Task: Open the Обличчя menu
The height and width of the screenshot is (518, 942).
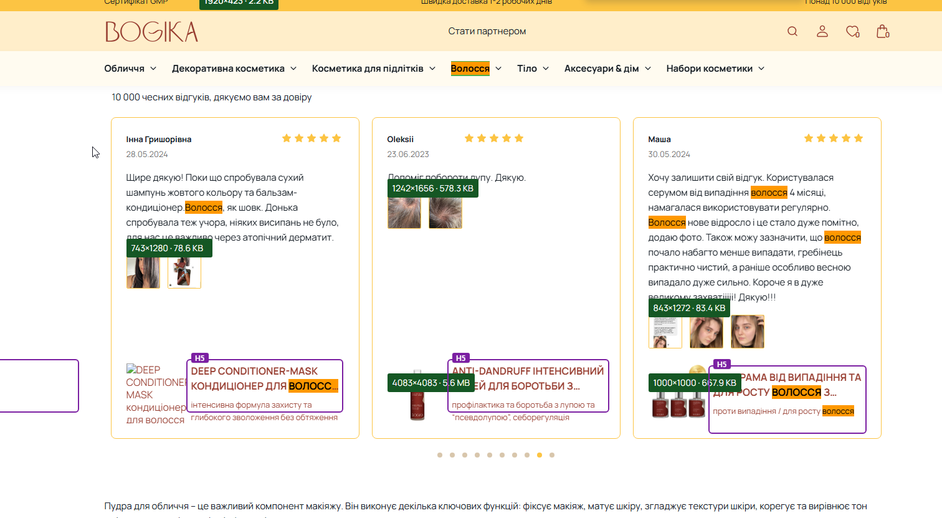Action: (x=125, y=69)
